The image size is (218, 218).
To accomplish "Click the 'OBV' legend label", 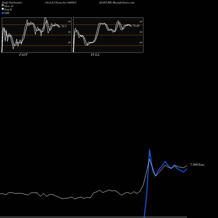I will coord(7,13).
